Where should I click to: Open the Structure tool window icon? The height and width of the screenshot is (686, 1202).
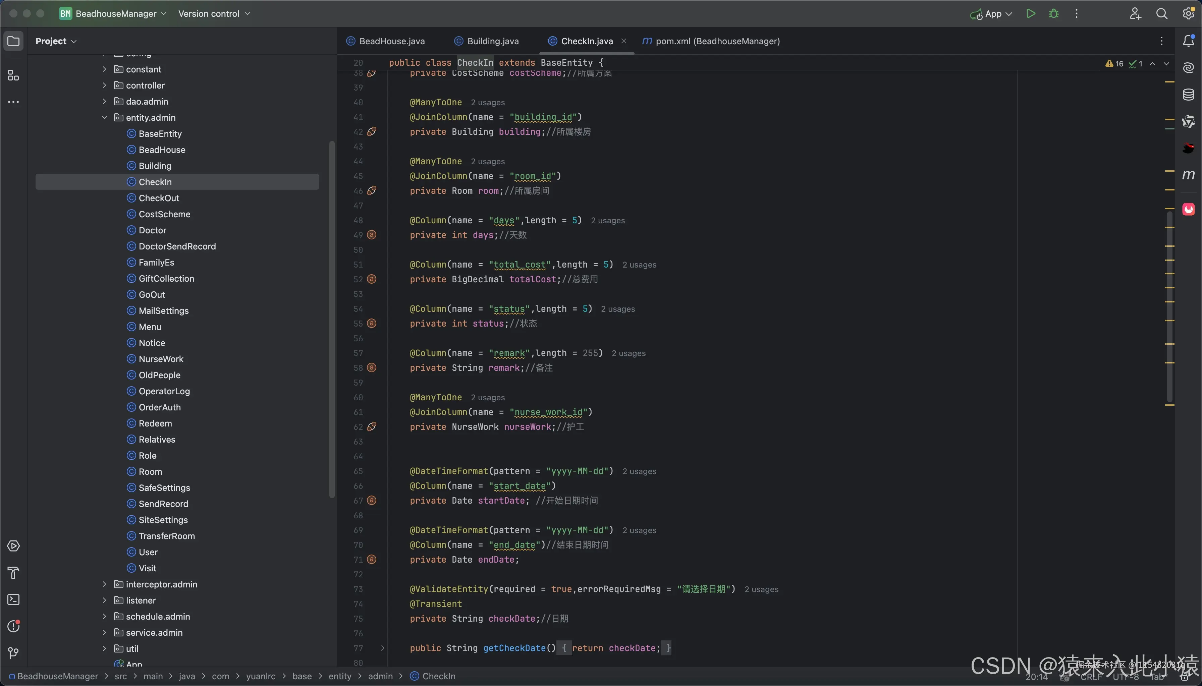tap(13, 75)
